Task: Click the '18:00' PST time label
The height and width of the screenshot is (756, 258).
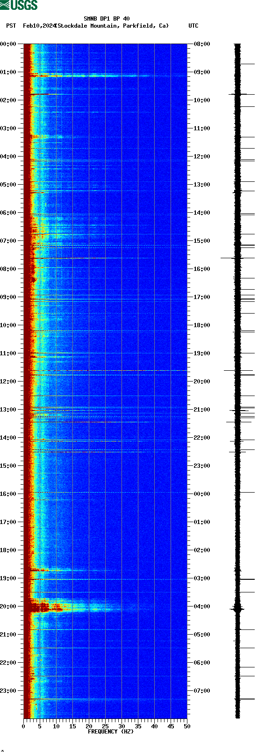Action: [8, 550]
